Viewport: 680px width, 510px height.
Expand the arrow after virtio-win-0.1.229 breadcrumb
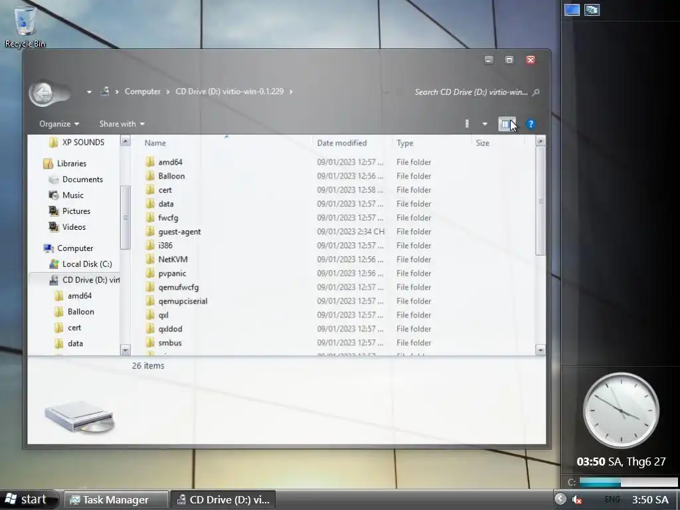(291, 92)
